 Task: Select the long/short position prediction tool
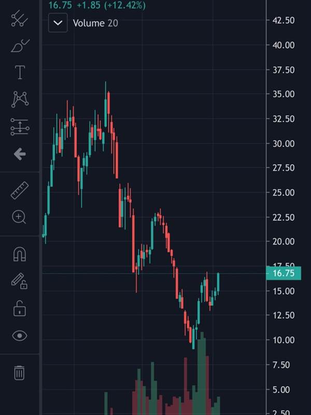(20, 127)
